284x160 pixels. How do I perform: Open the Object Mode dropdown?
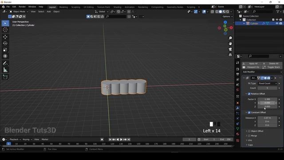click(19, 12)
